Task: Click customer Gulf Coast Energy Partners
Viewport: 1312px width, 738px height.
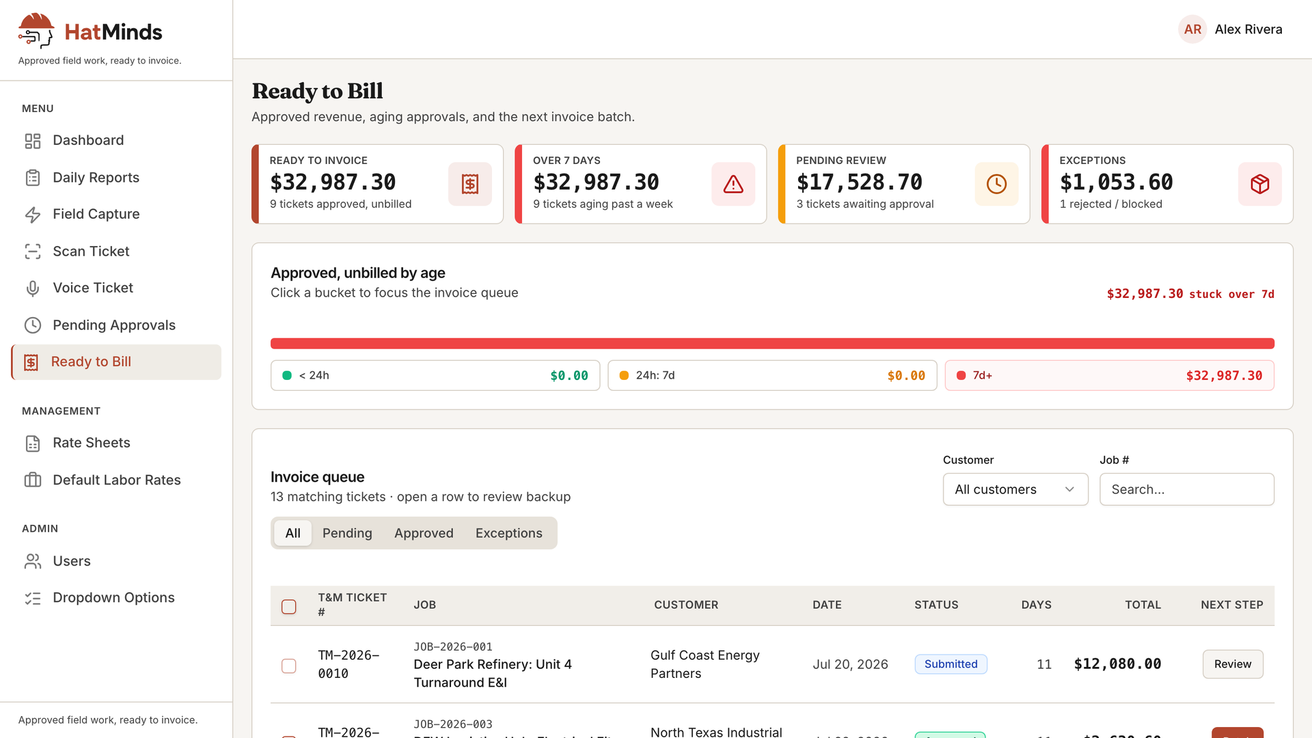Action: tap(705, 664)
